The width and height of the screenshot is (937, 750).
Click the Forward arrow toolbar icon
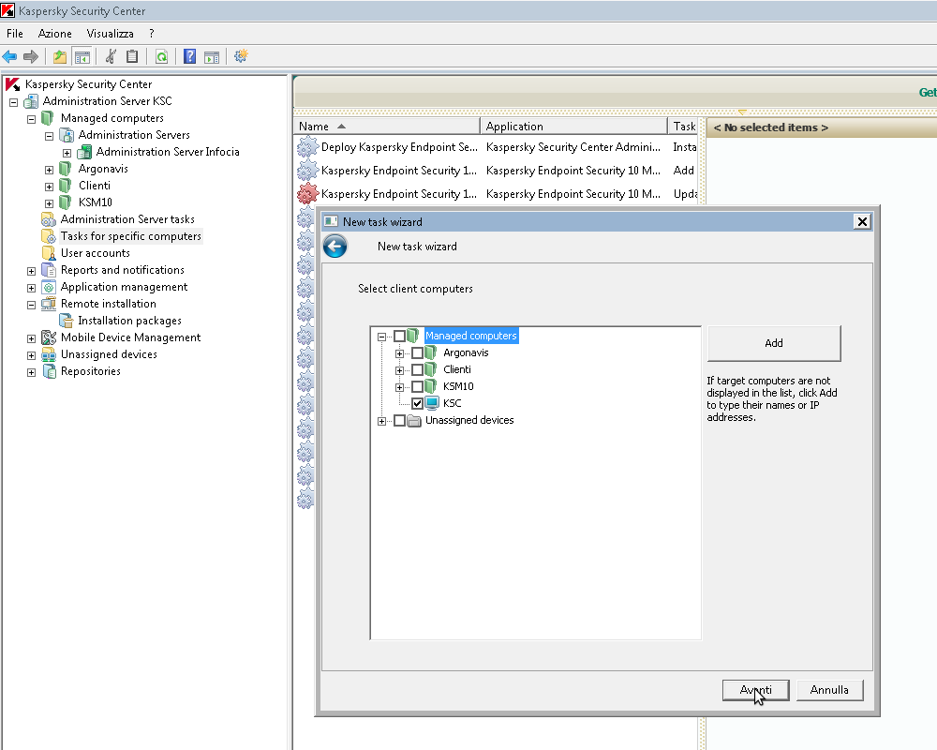pos(31,57)
